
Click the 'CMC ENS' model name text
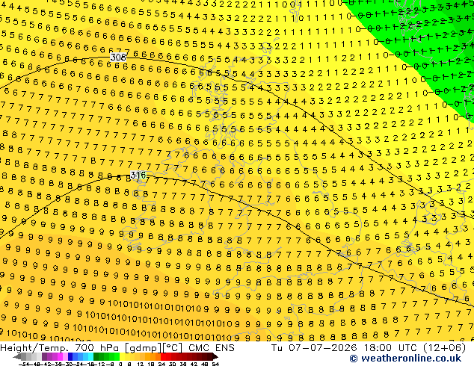[212, 348]
